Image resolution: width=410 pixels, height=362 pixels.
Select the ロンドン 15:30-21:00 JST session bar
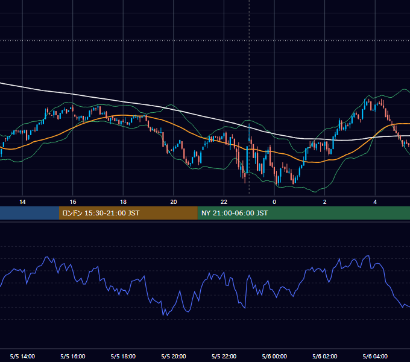(x=128, y=213)
